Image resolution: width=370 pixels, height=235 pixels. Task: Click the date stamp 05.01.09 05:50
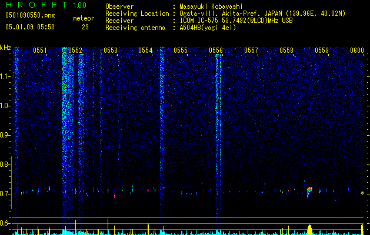coord(30,27)
